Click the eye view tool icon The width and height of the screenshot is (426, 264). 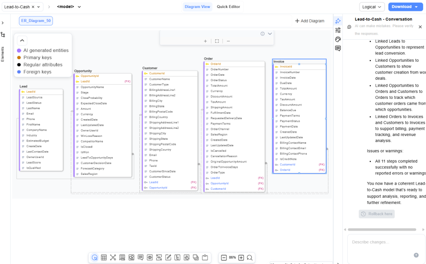150,258
